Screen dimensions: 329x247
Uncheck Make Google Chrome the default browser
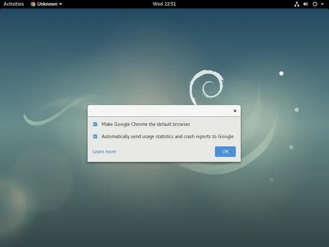95,124
